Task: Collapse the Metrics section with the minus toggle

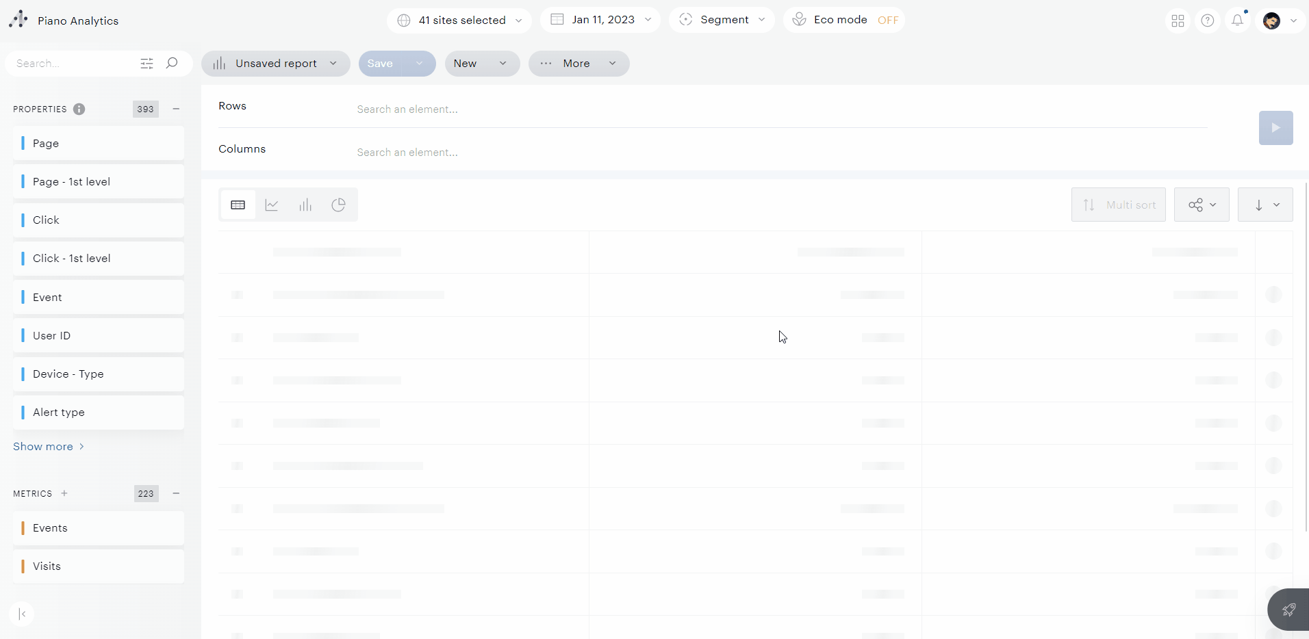Action: 176,493
